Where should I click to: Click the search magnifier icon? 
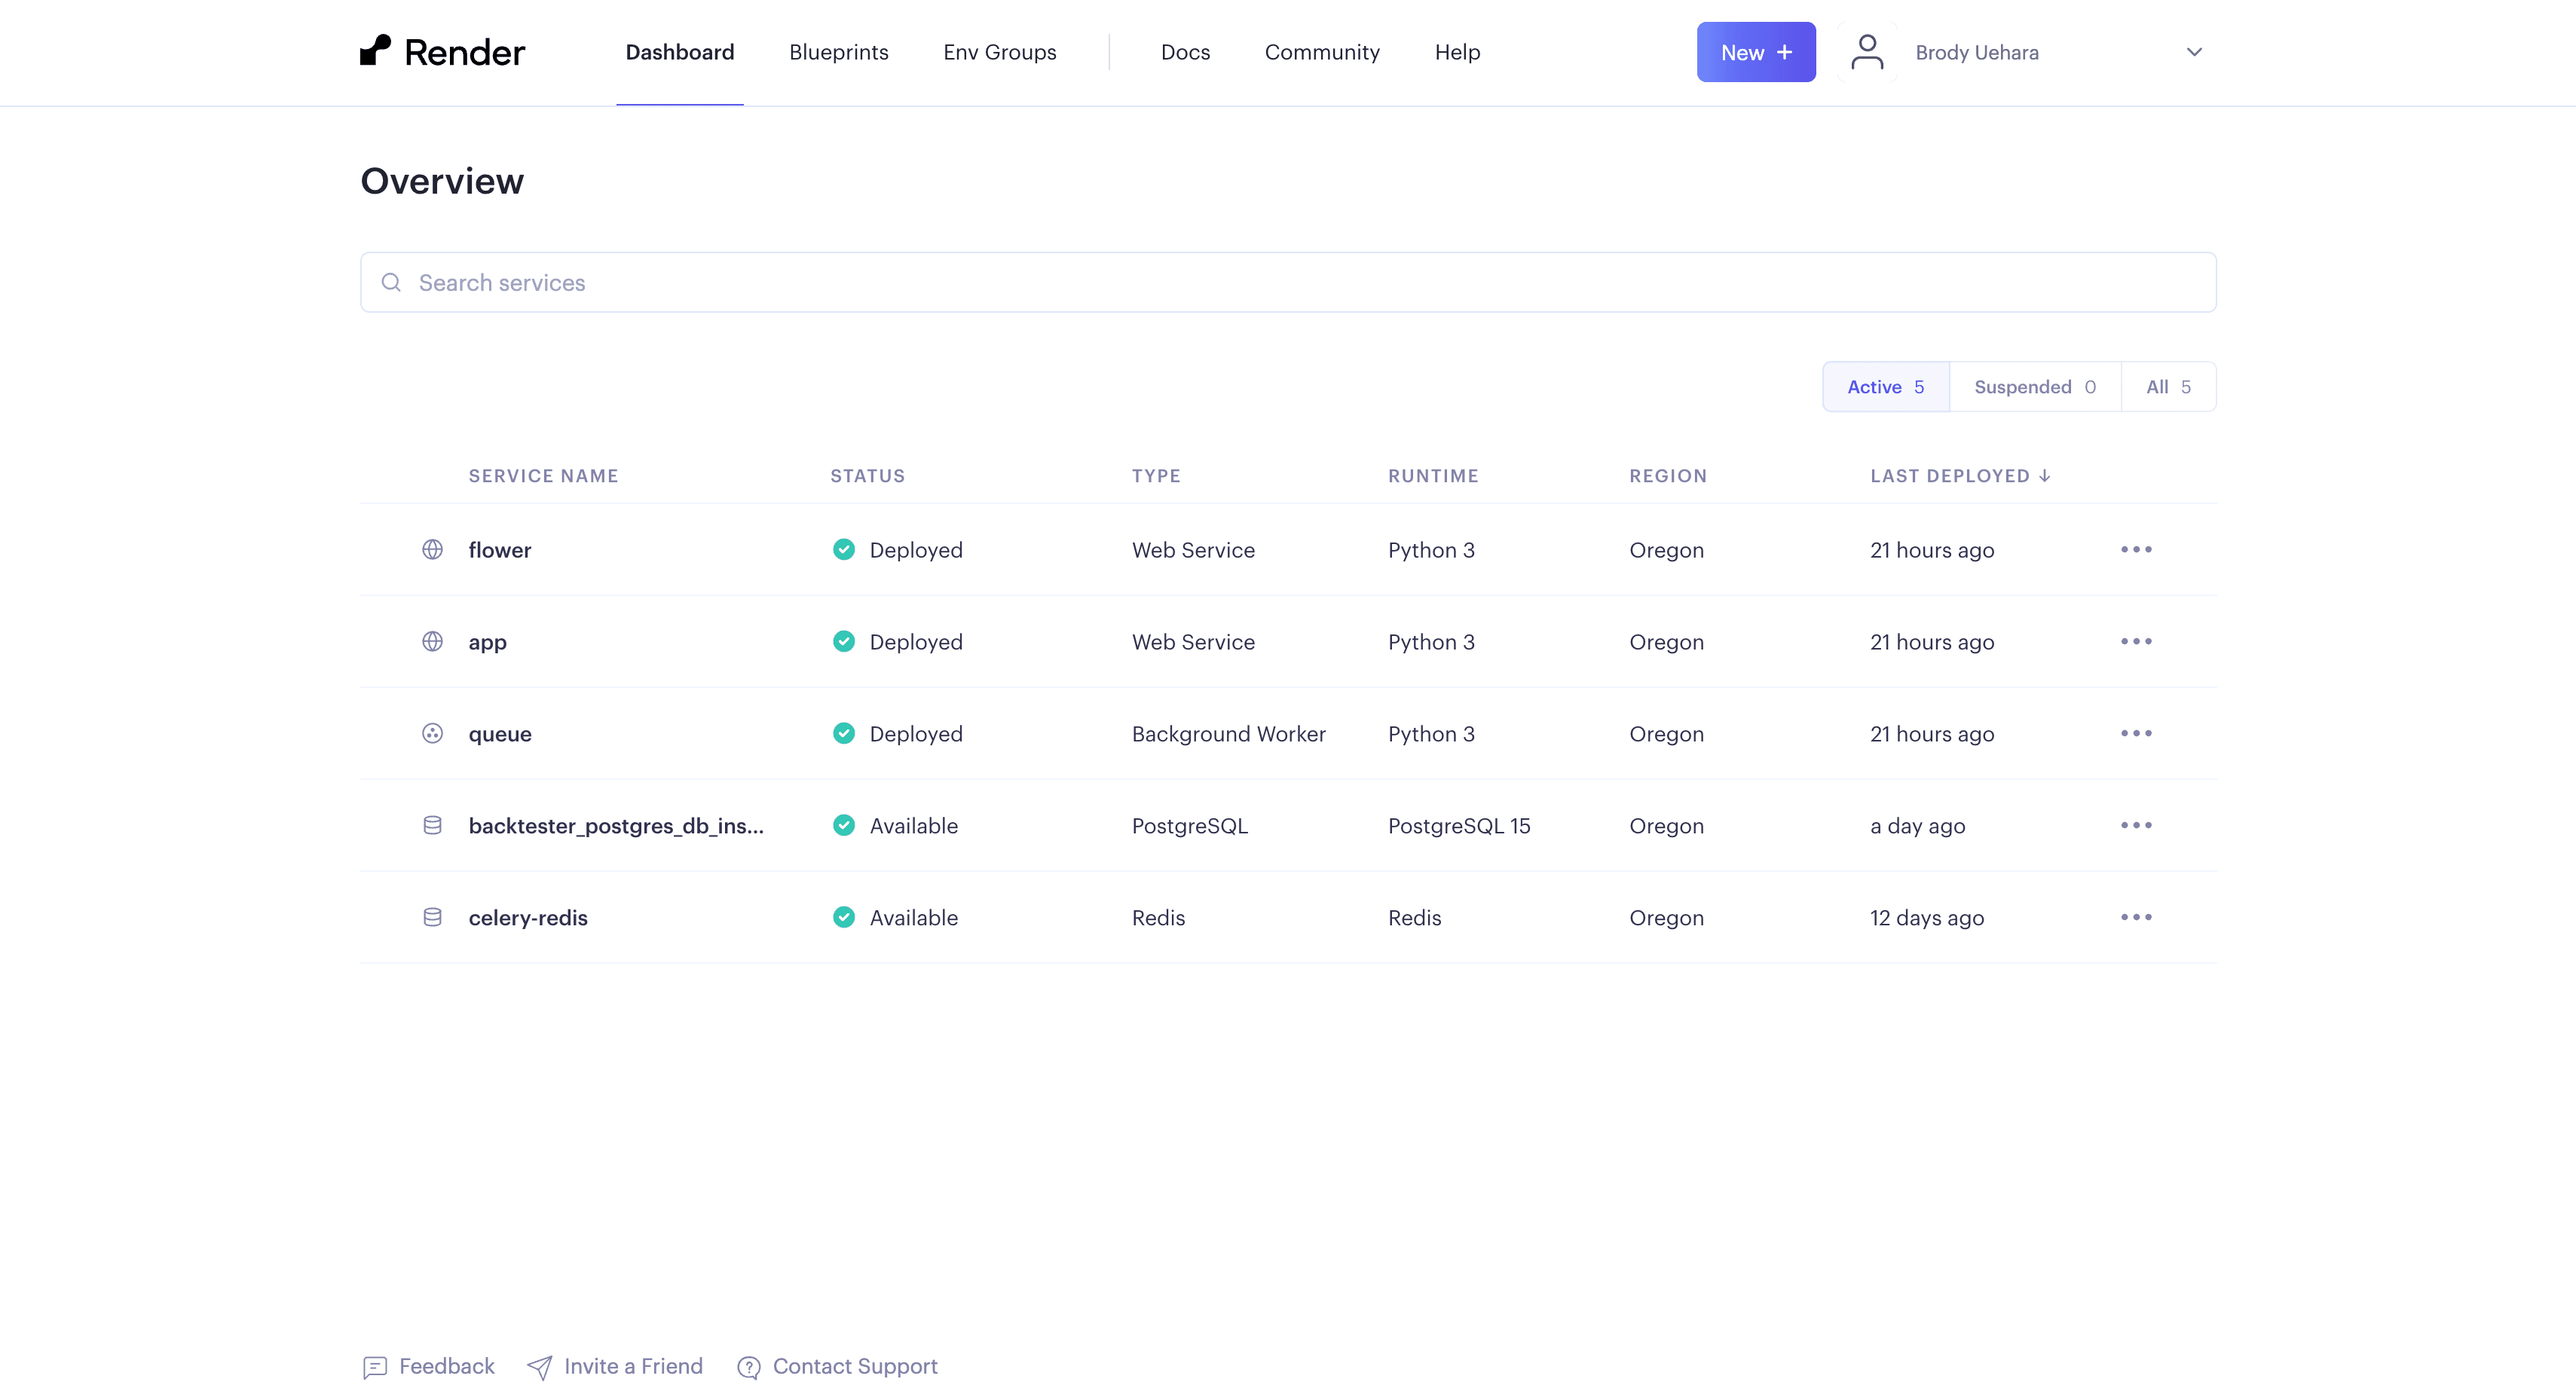tap(391, 283)
